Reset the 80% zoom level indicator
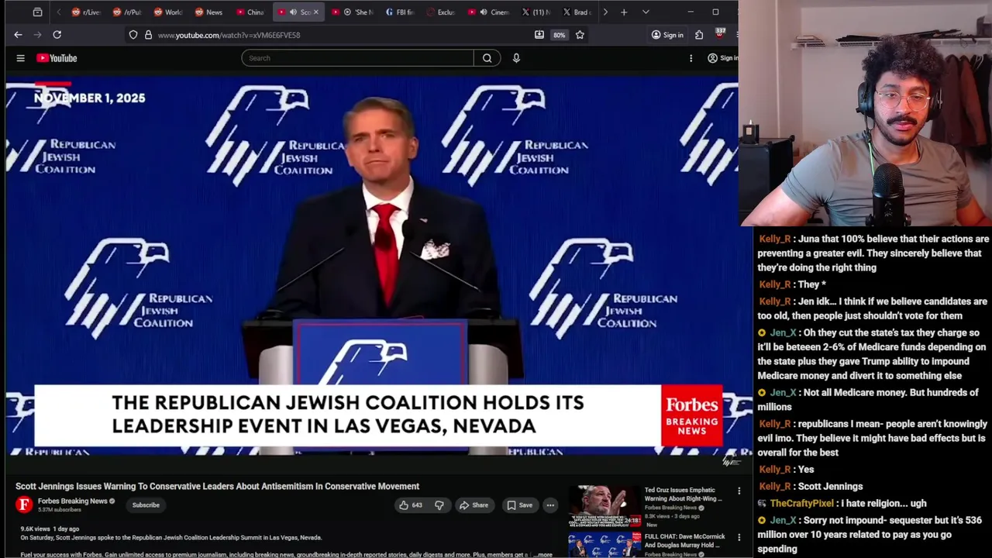 click(x=559, y=35)
